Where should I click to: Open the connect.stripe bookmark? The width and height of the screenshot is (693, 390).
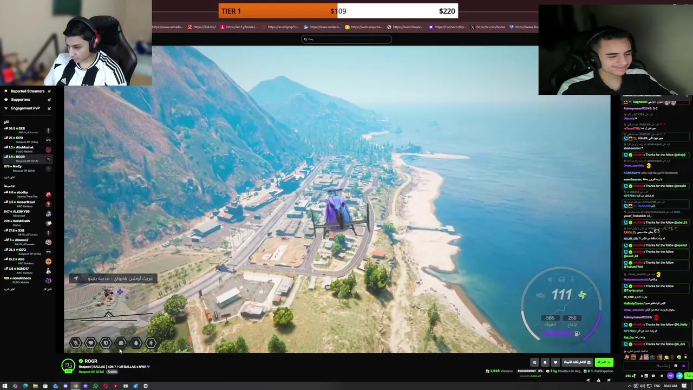pos(447,27)
